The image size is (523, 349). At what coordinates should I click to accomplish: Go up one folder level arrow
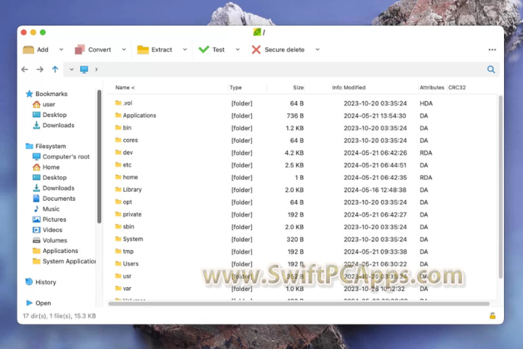click(55, 70)
